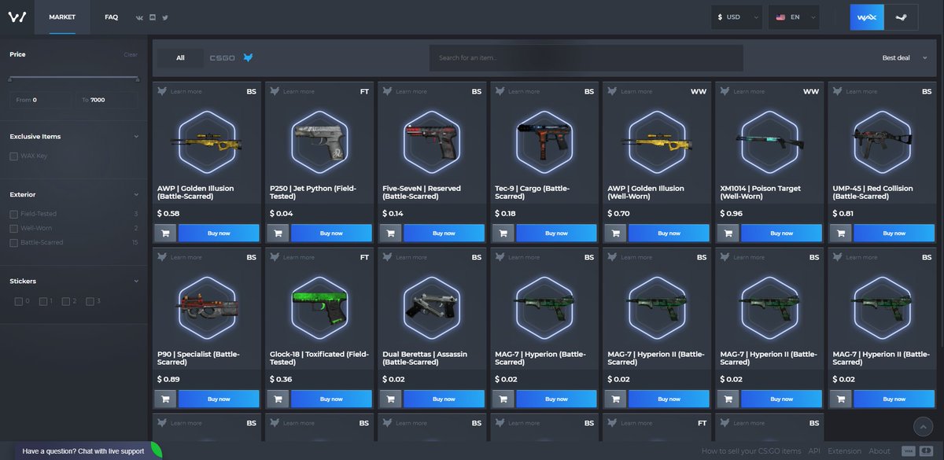Open the FAQ tab
Image resolution: width=944 pixels, height=460 pixels.
pyautogui.click(x=111, y=17)
